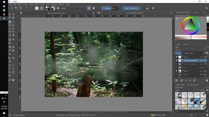This screenshot has height=117, width=209.
Task: Select the Text tool in toolbox
Action: click(13, 14)
